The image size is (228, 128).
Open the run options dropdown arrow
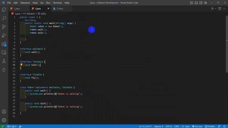215,9
